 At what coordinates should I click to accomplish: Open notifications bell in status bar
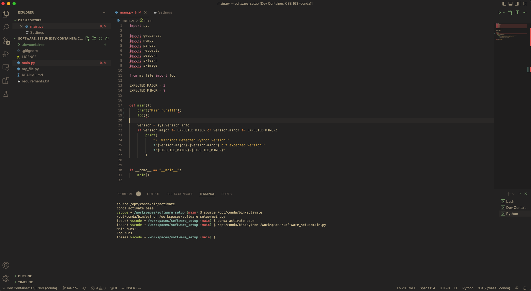tap(525, 288)
